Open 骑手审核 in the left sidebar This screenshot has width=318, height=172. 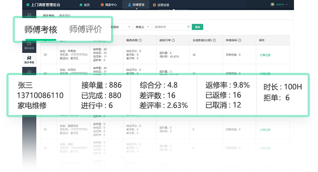[x=29, y=46]
